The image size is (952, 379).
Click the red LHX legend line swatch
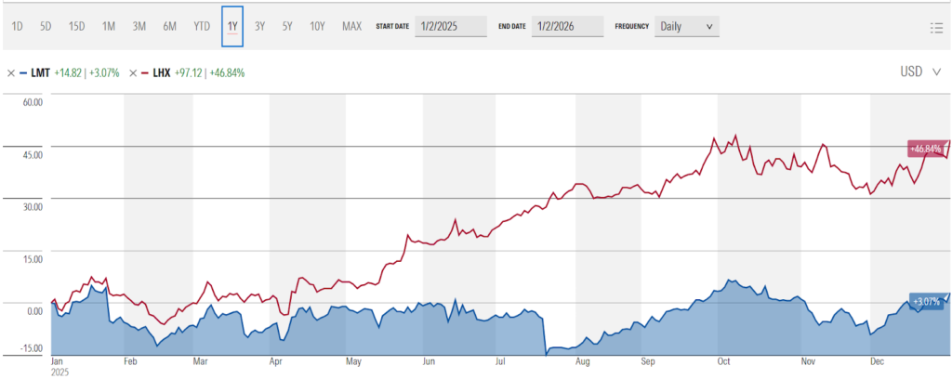click(x=148, y=72)
